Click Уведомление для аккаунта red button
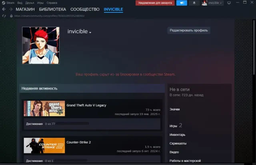The width and height of the screenshot is (256, 165). (155, 3)
